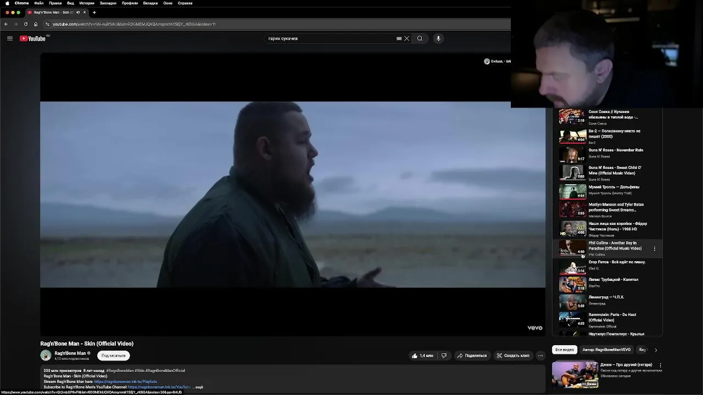Create a clip with Создать клип
This screenshot has height=395, width=703.
click(x=513, y=356)
